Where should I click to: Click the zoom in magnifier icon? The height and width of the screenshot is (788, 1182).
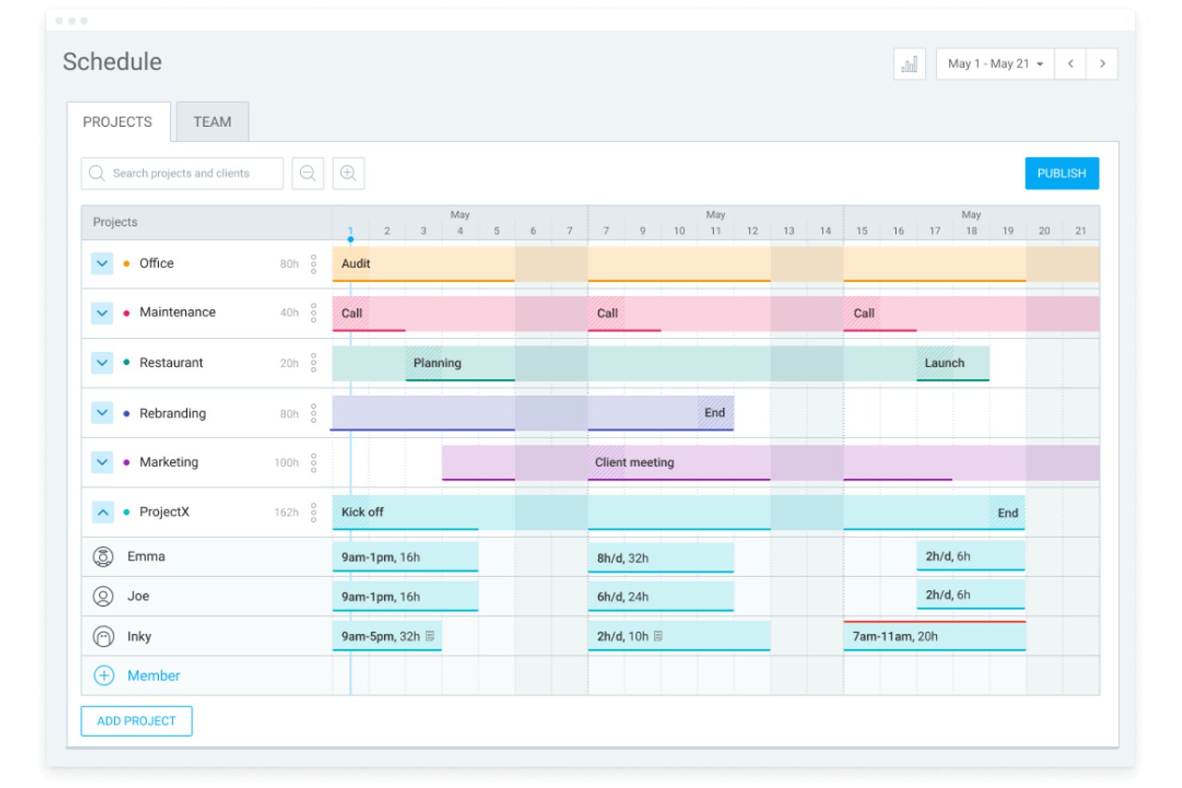348,173
